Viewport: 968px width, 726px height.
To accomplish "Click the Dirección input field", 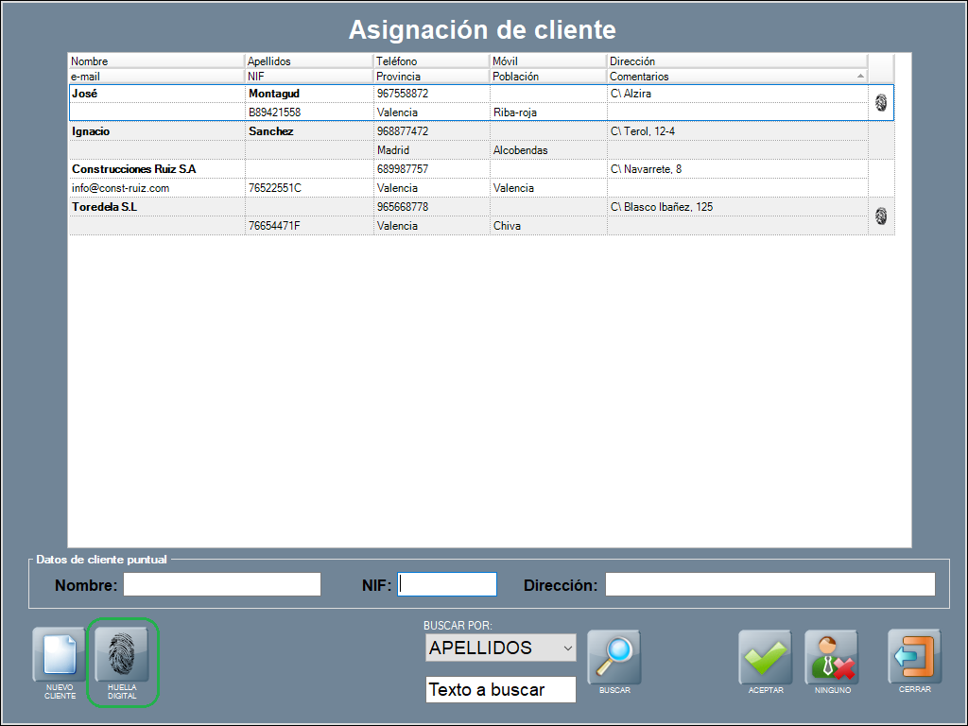I will 769,585.
